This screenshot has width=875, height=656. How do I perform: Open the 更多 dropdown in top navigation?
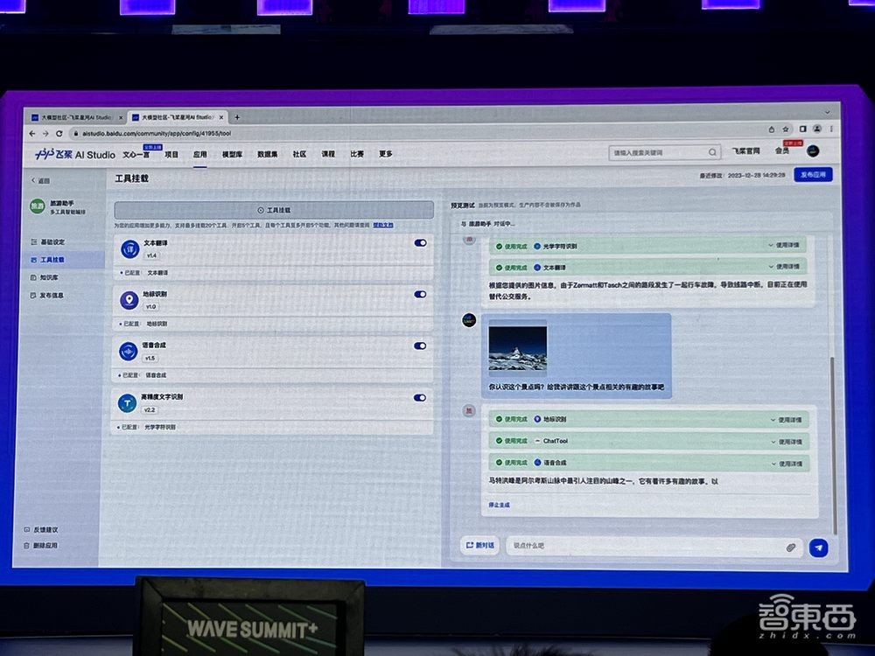click(x=386, y=154)
